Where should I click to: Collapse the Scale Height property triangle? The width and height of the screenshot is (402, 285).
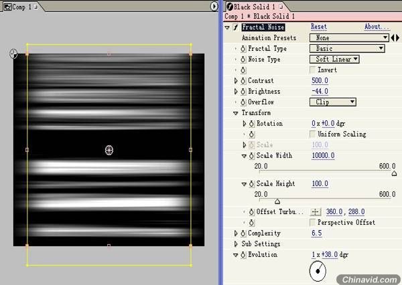[244, 184]
